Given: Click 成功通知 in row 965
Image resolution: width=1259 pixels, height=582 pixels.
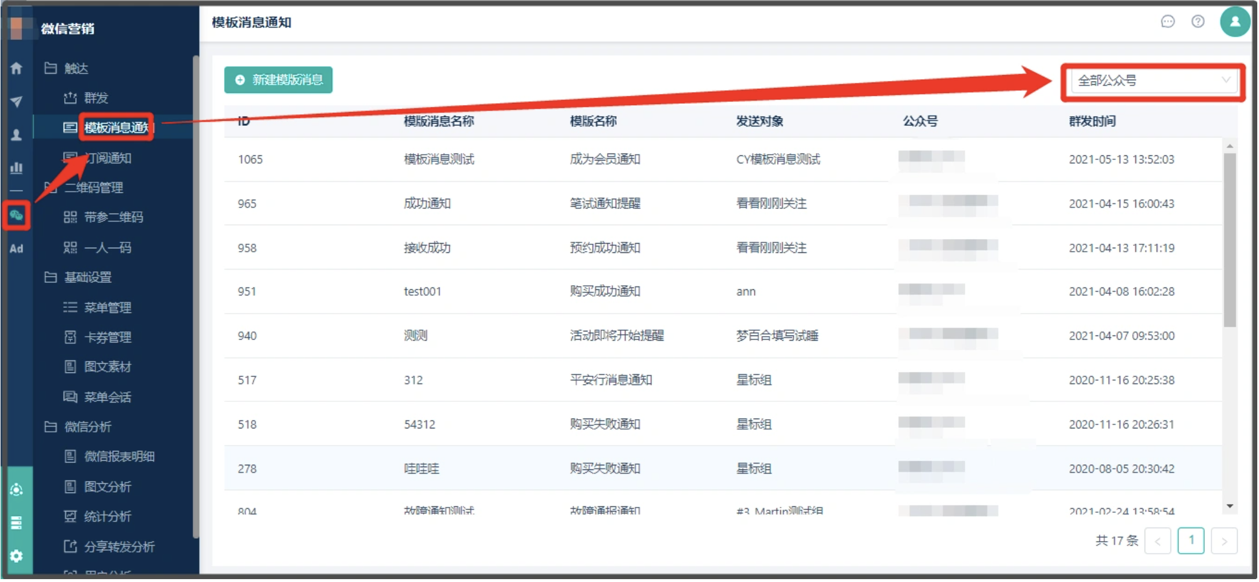Looking at the screenshot, I should [x=427, y=203].
